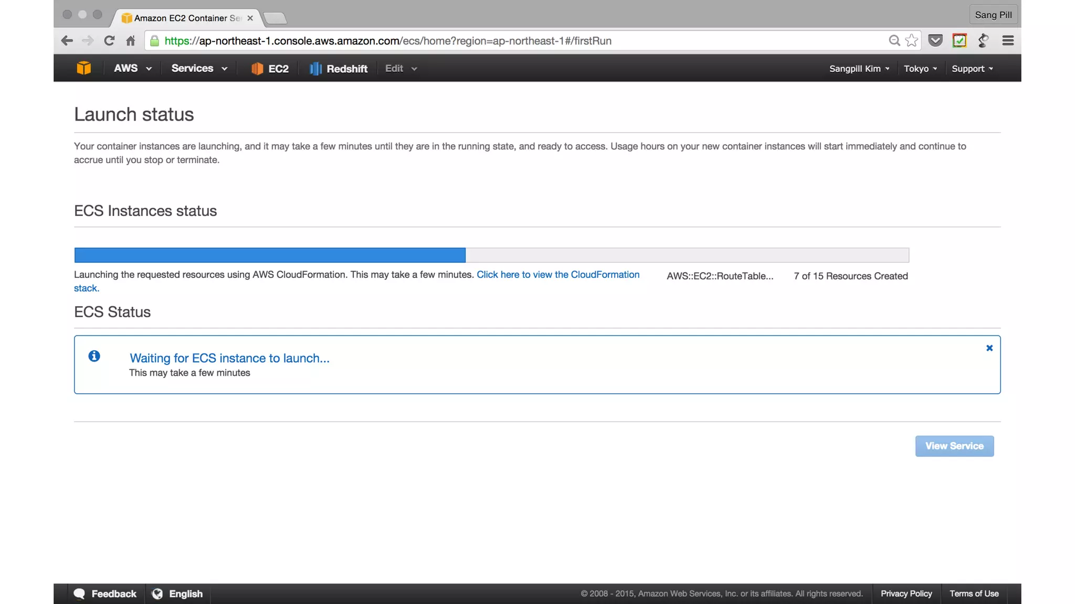Open the Tokyo region selector
The height and width of the screenshot is (604, 1075).
click(x=920, y=69)
